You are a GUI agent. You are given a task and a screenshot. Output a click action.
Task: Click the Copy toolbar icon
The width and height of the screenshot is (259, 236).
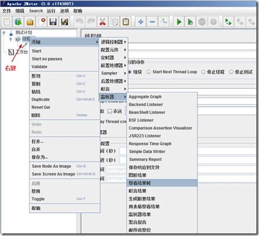[x=114, y=22]
